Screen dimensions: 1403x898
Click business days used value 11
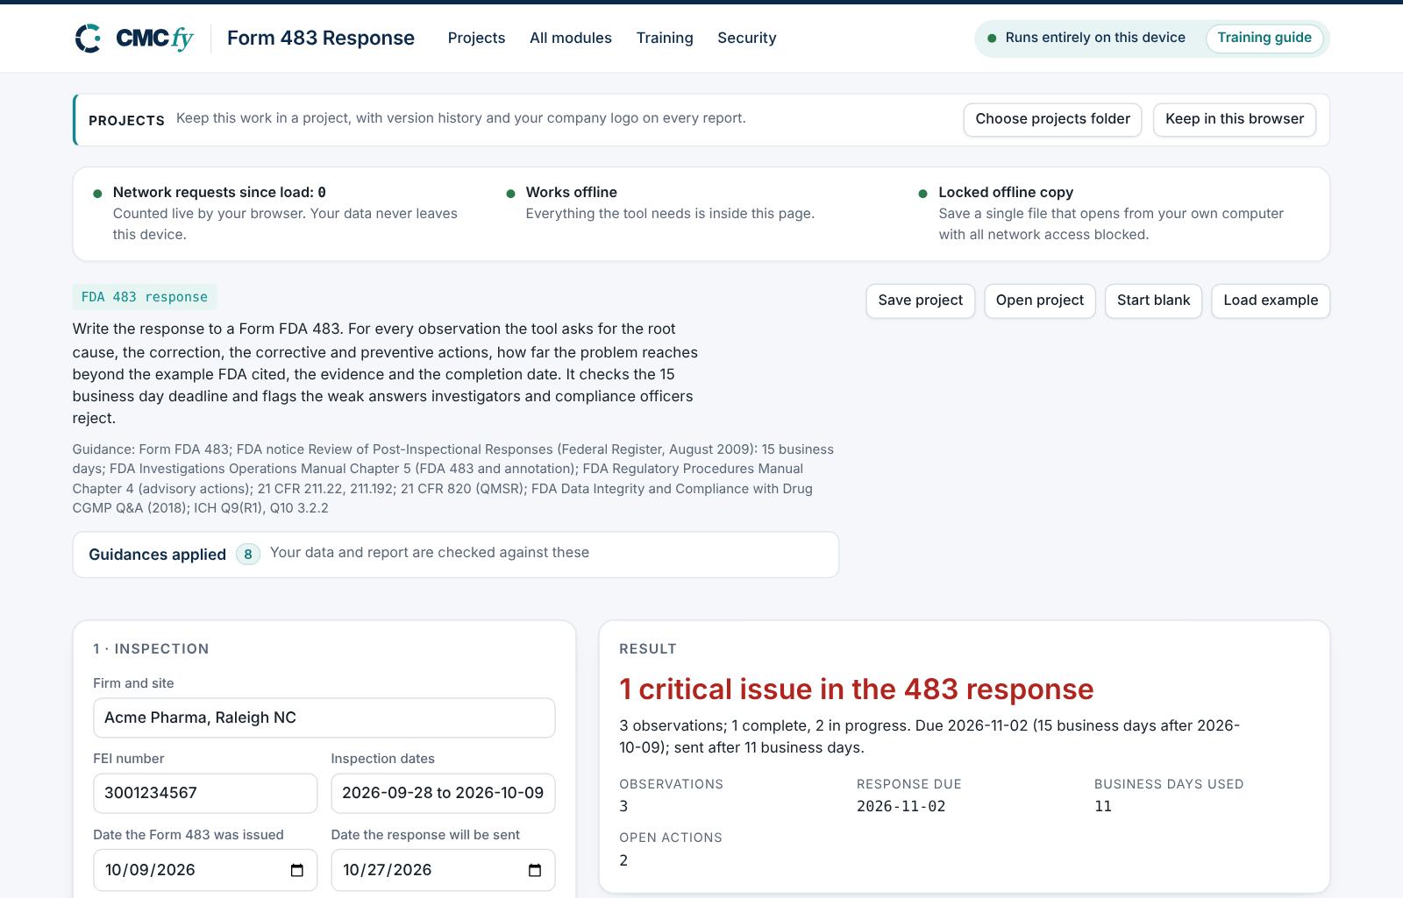pos(1103,806)
